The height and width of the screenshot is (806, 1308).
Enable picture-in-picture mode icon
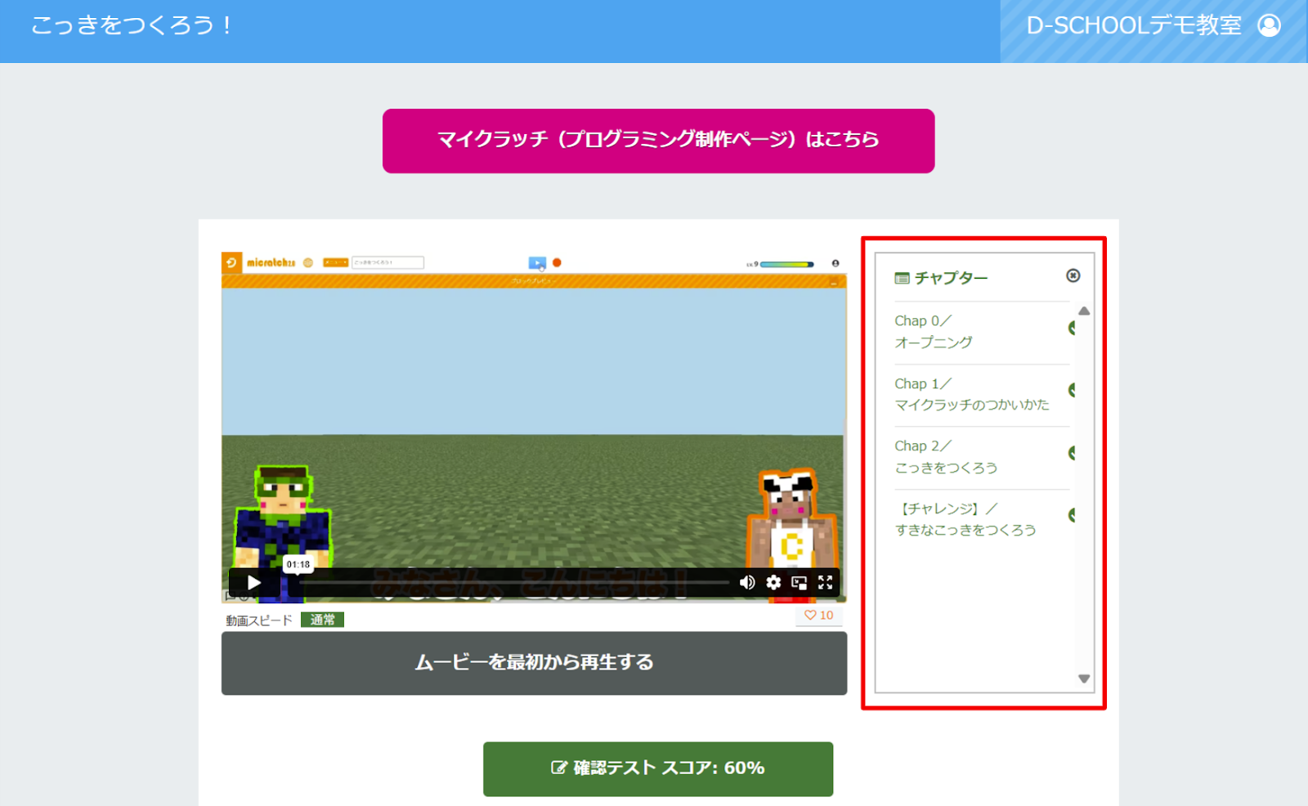[x=800, y=583]
